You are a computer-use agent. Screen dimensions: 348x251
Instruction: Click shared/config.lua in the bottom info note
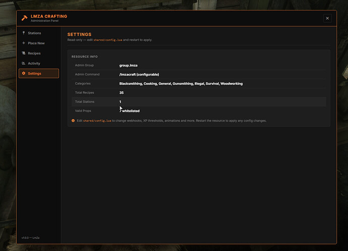click(97, 120)
